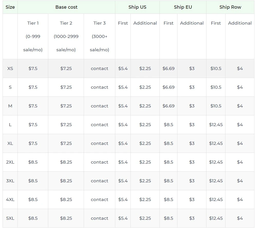Open the 'contact' link in the 5XL row

tap(99, 218)
